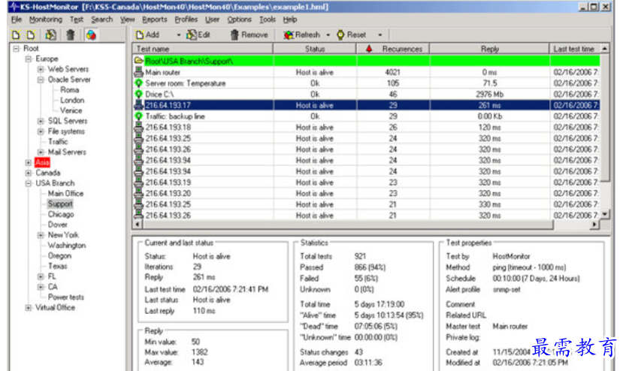Click the Alert profile value snmp-set
Viewport: 623px width, 371px height.
tap(507, 289)
